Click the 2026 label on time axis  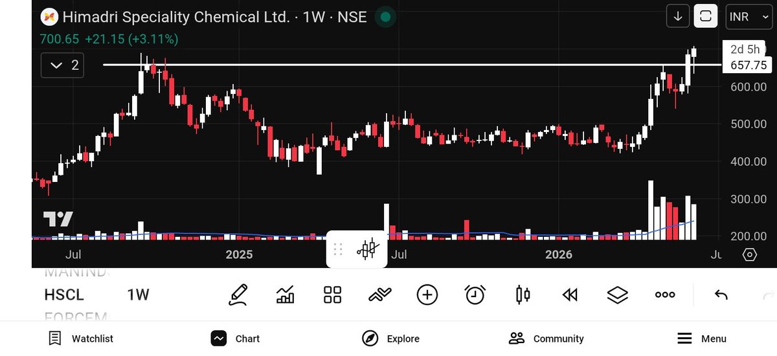coord(559,254)
